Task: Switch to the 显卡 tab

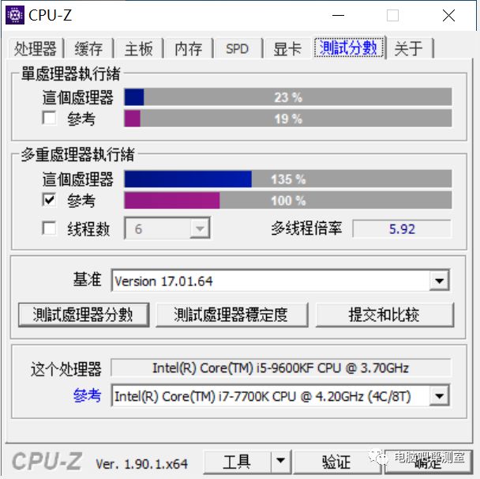Action: tap(287, 48)
